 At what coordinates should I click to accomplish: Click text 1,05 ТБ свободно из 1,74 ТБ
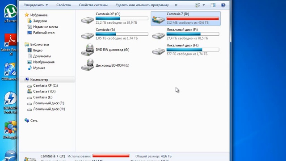[117, 38]
